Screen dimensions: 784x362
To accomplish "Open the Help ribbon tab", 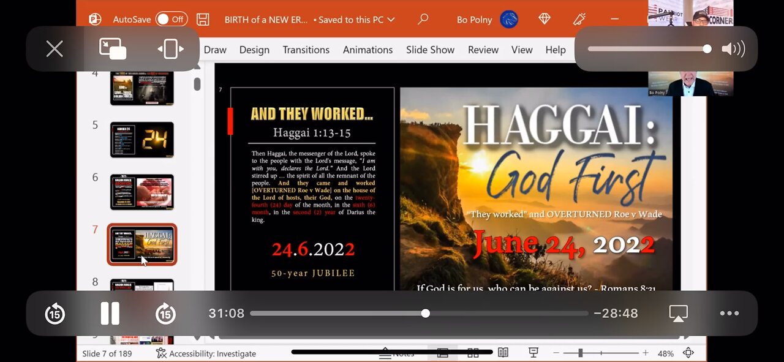I will 556,50.
